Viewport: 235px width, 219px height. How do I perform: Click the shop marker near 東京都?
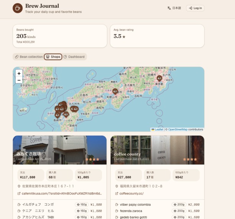click(x=159, y=78)
